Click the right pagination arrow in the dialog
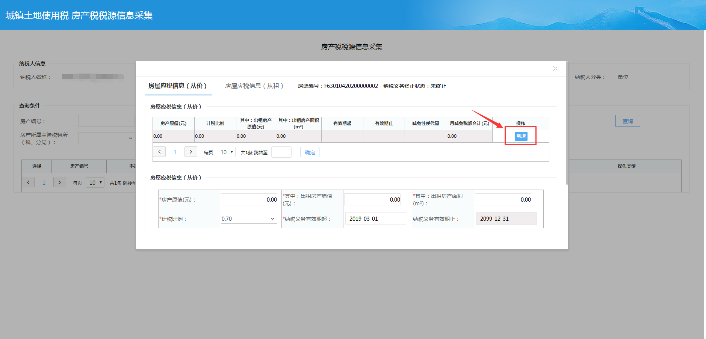Viewport: 706px width, 339px height. click(191, 152)
